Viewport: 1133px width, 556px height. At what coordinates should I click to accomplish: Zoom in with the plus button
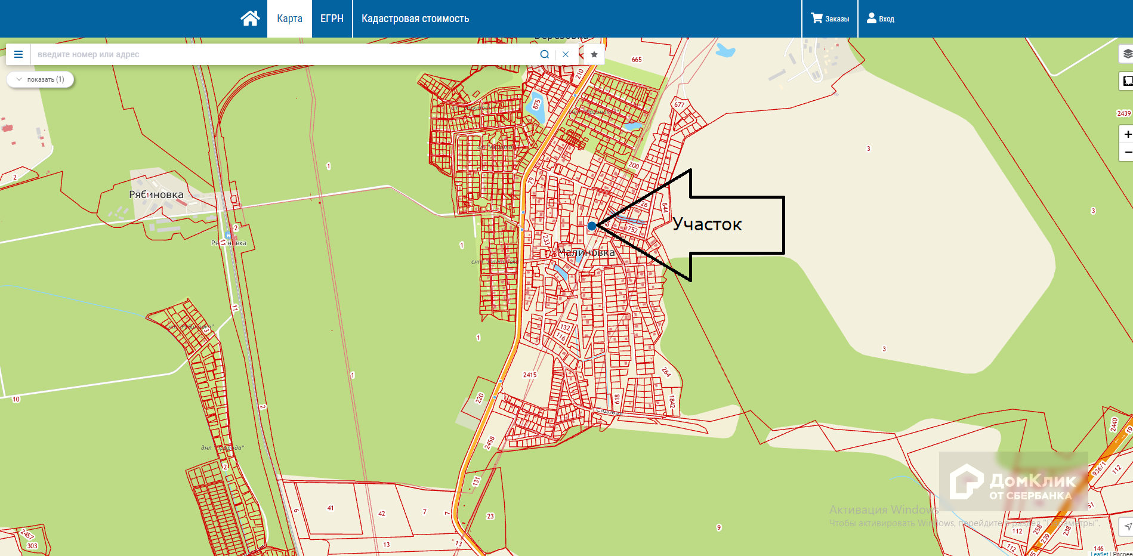(x=1126, y=134)
